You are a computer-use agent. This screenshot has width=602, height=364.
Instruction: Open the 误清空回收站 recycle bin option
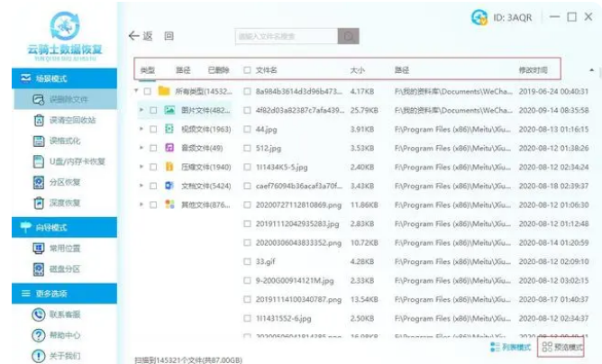(x=65, y=120)
